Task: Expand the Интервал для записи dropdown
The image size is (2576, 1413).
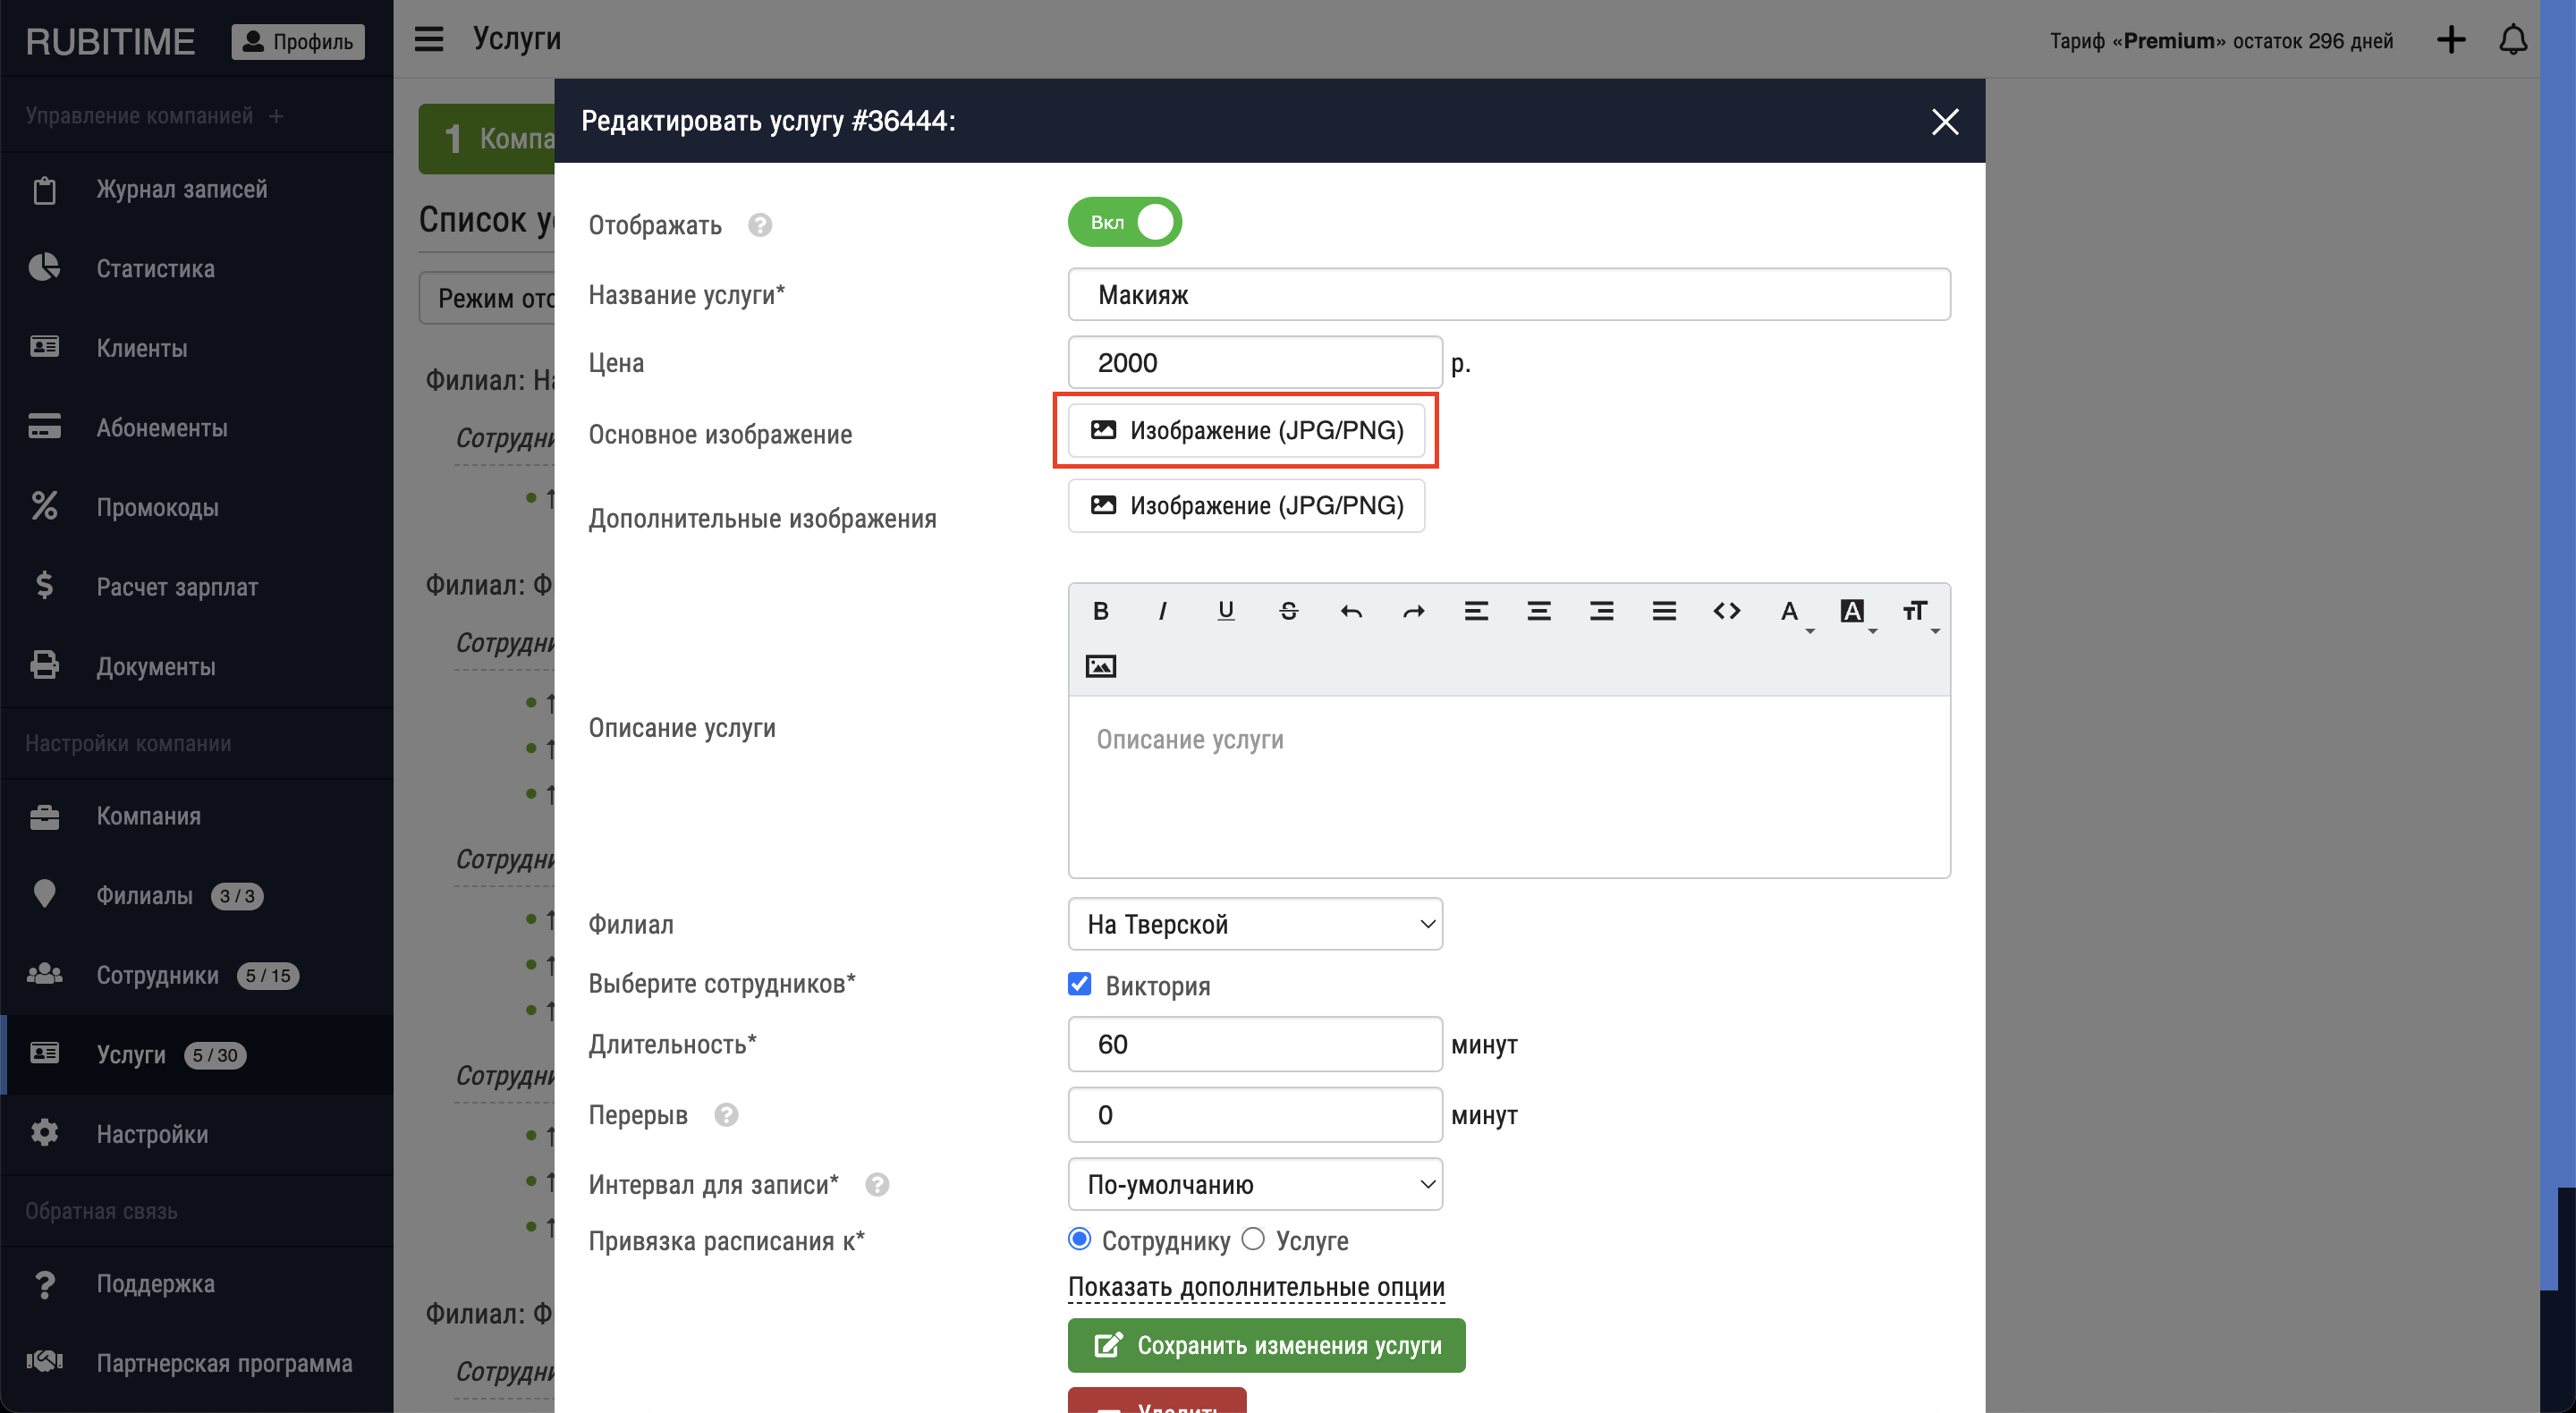Action: [x=1255, y=1184]
